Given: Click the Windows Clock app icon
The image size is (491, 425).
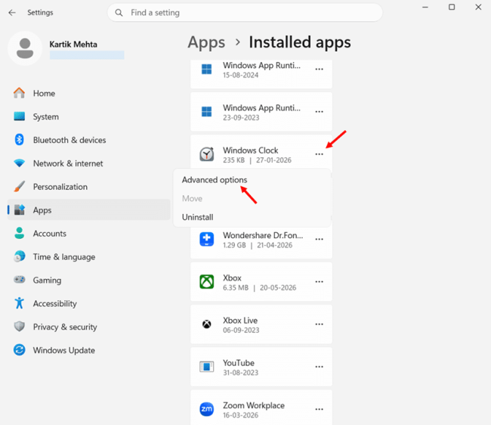Looking at the screenshot, I should pyautogui.click(x=207, y=154).
